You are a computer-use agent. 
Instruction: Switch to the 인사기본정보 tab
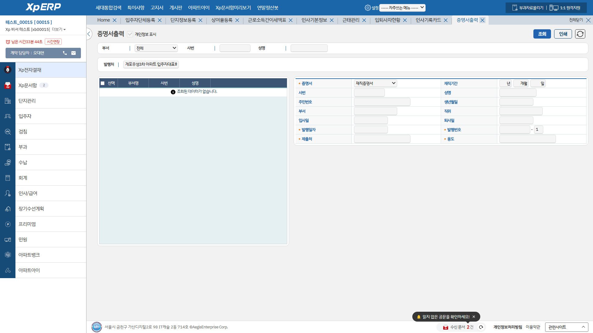tap(314, 20)
